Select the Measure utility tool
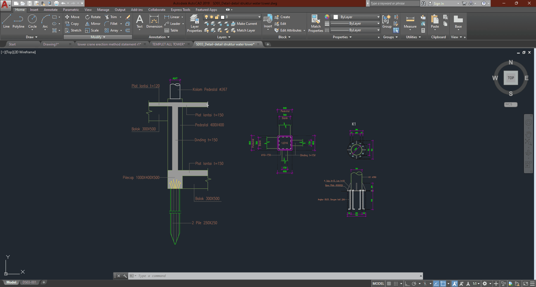This screenshot has height=287, width=536. [x=410, y=22]
